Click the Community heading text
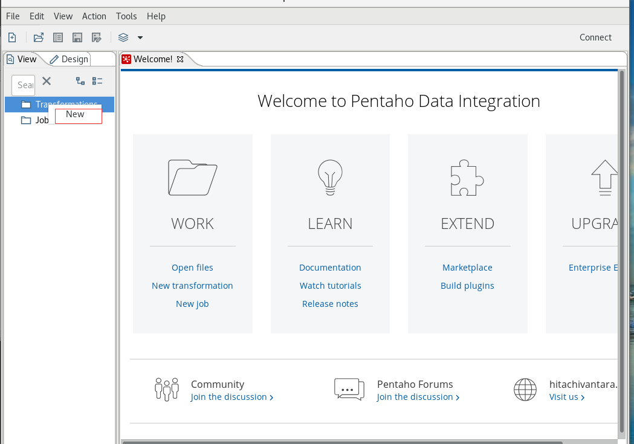The width and height of the screenshot is (634, 444). 218,384
